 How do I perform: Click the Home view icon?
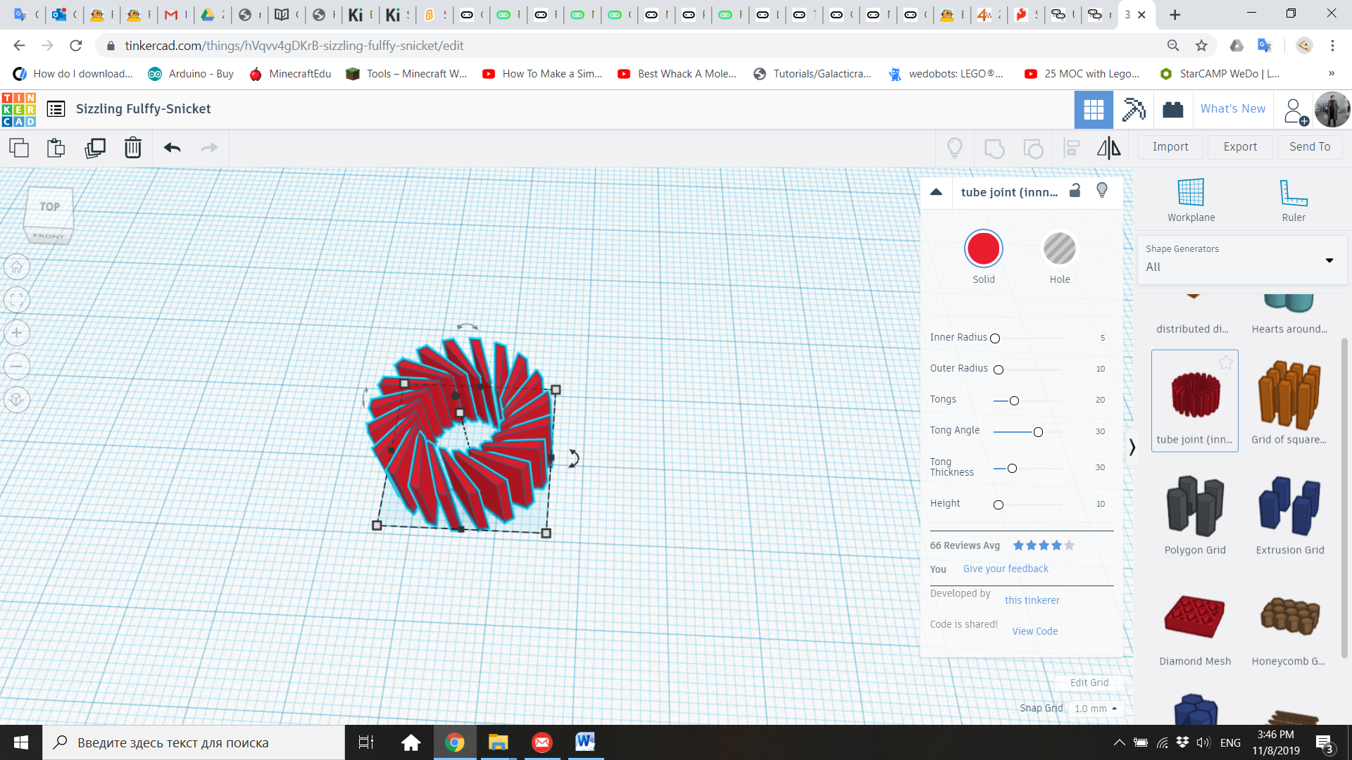(17, 267)
